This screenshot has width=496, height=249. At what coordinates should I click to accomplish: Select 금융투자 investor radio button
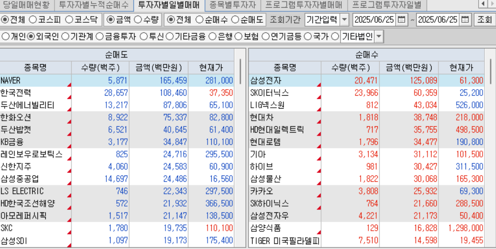click(x=99, y=37)
